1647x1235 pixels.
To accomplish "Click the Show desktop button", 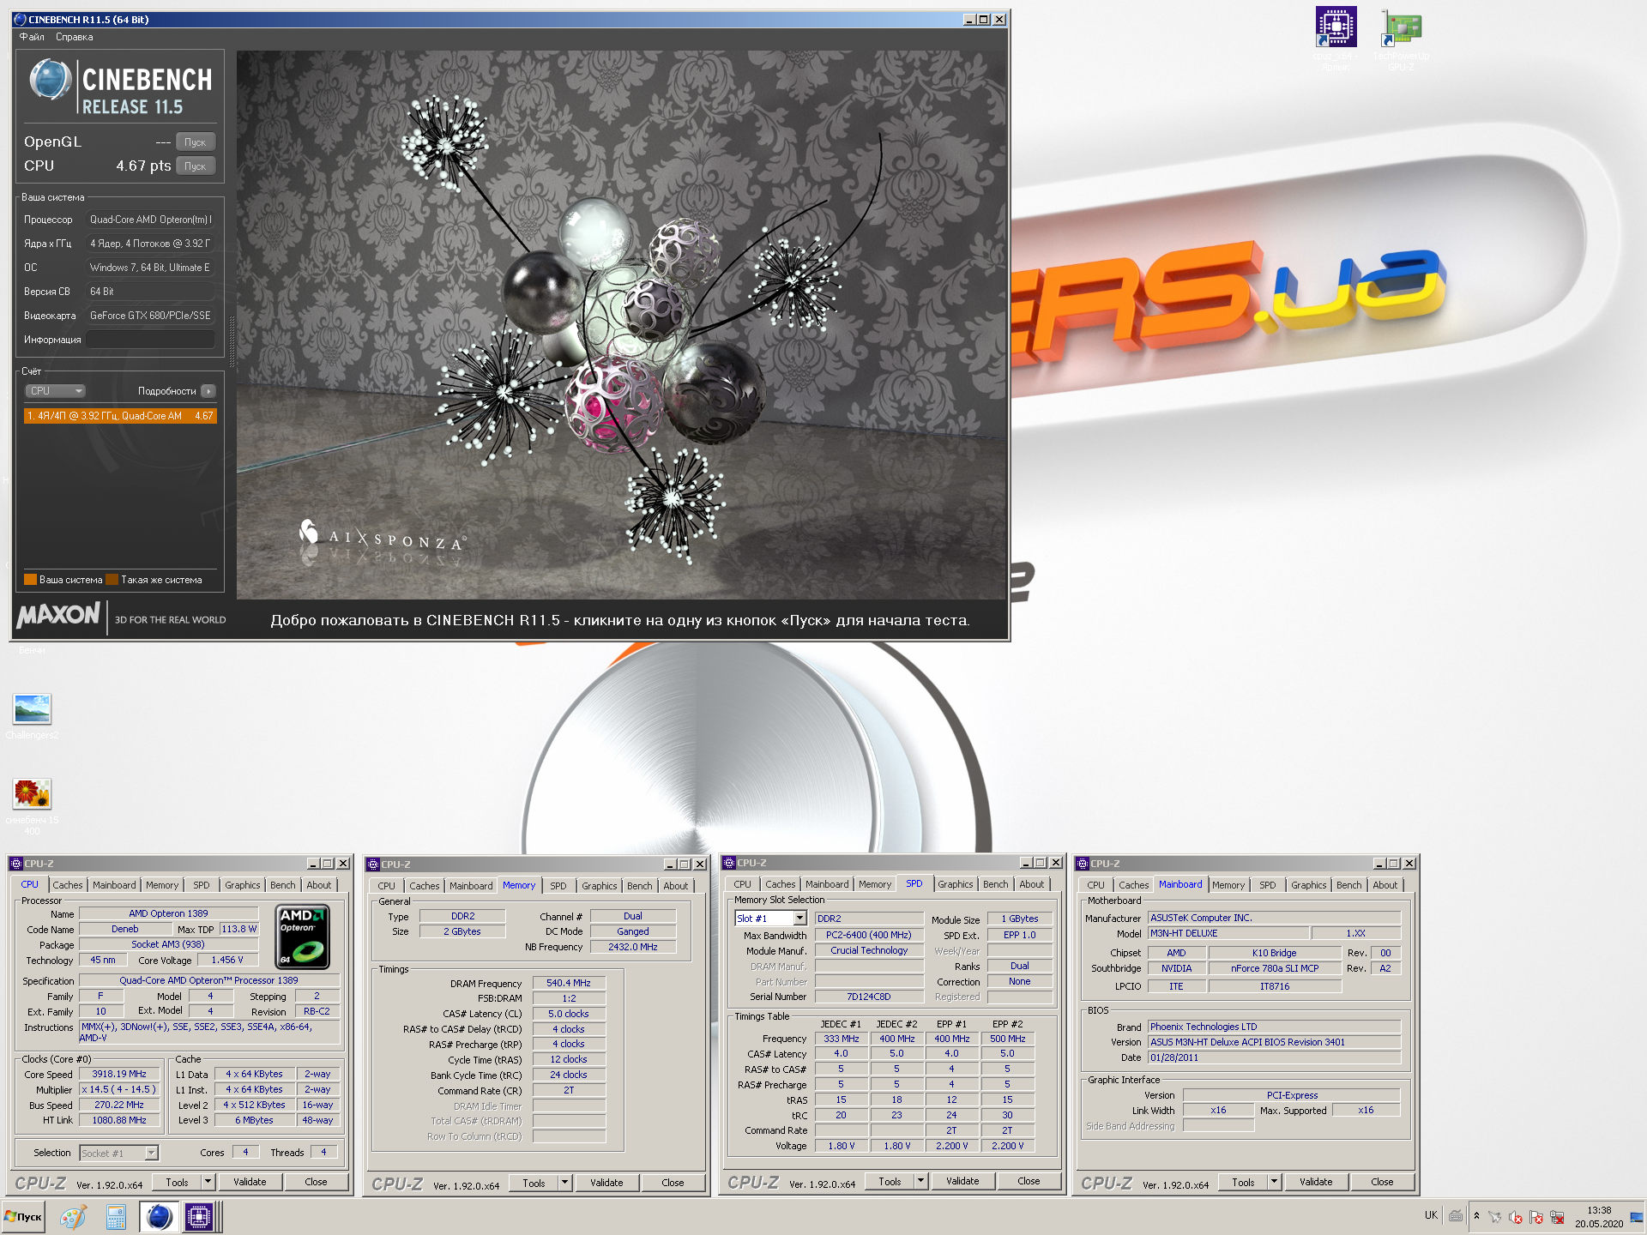I will click(1637, 1217).
